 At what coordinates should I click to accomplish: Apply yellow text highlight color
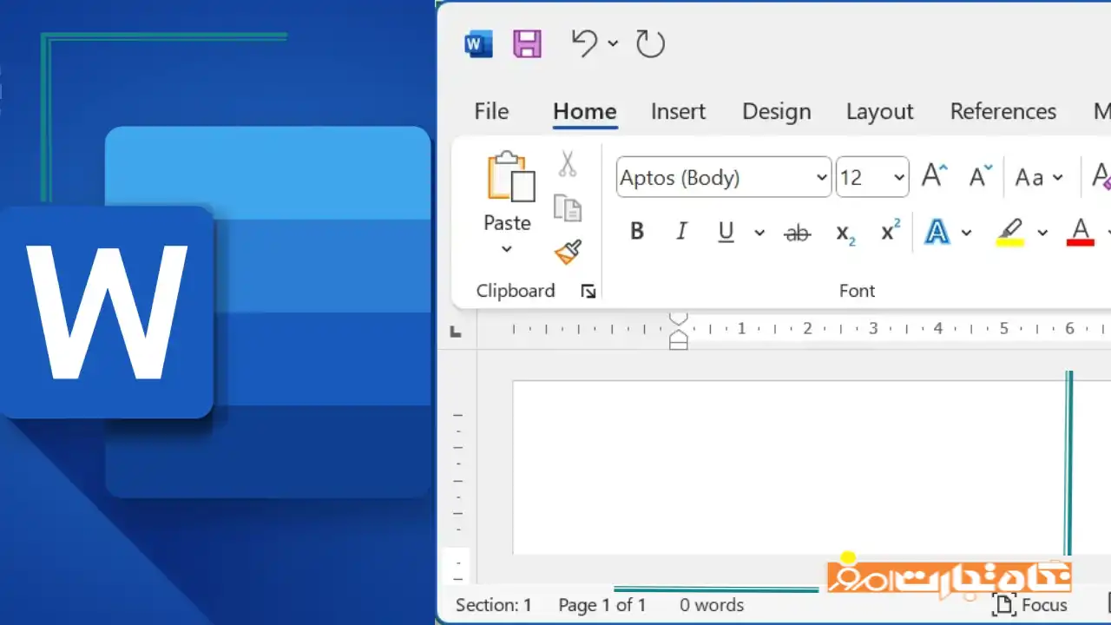(x=1009, y=232)
